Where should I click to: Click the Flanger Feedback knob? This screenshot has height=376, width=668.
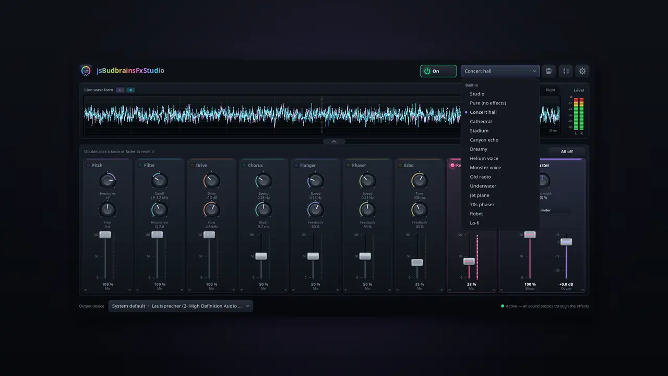[x=315, y=210]
